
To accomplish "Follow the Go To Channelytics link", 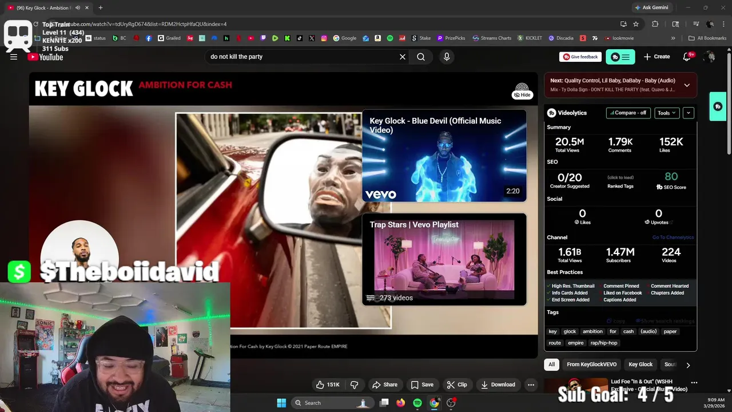I will (x=673, y=237).
